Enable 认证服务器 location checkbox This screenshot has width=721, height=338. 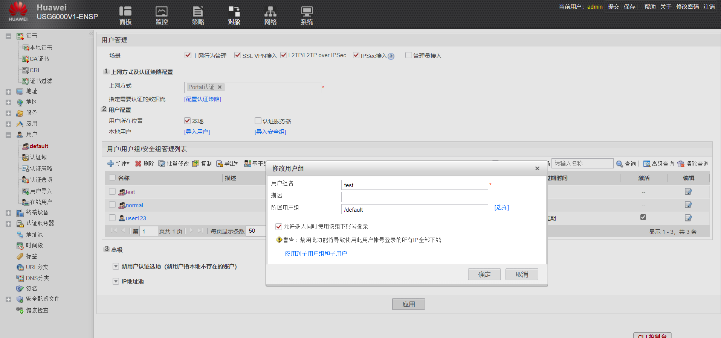click(x=258, y=121)
